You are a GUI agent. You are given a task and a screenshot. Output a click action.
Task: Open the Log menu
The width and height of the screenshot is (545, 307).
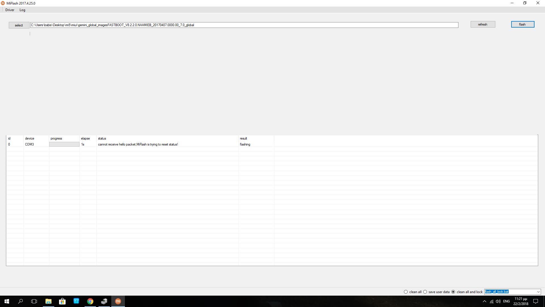click(22, 10)
